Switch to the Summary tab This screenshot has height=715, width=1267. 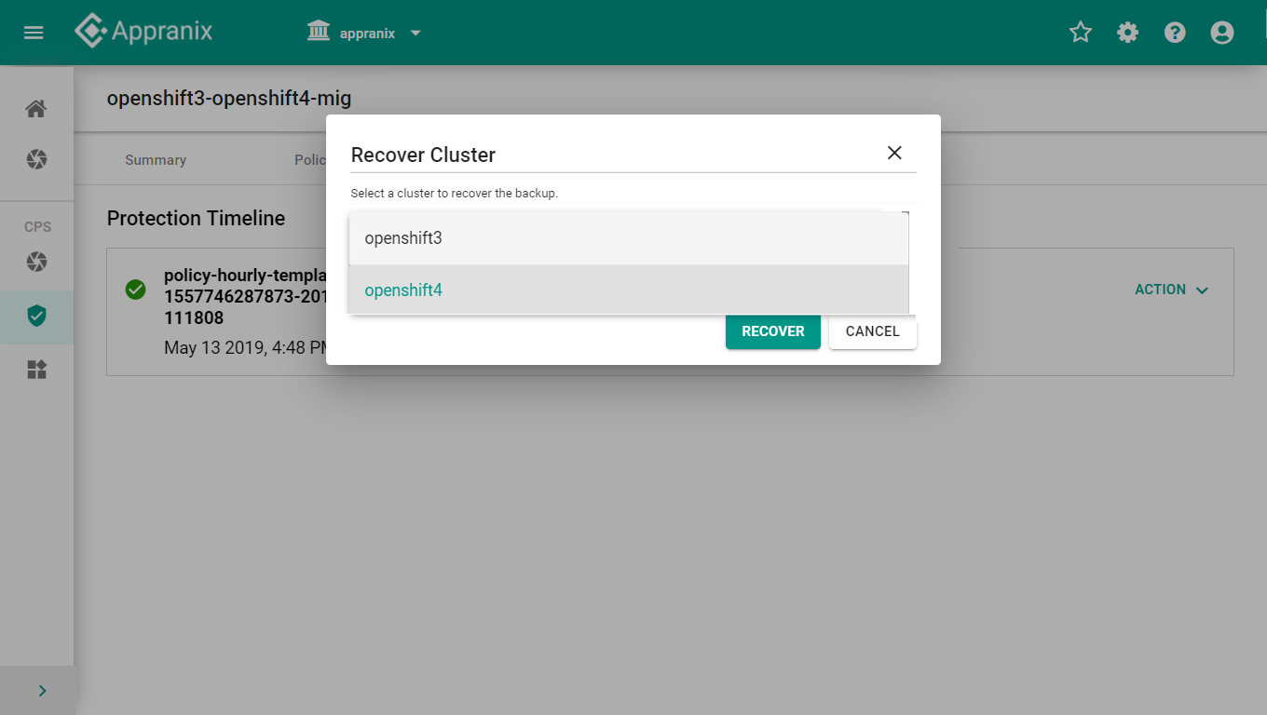[x=156, y=160]
